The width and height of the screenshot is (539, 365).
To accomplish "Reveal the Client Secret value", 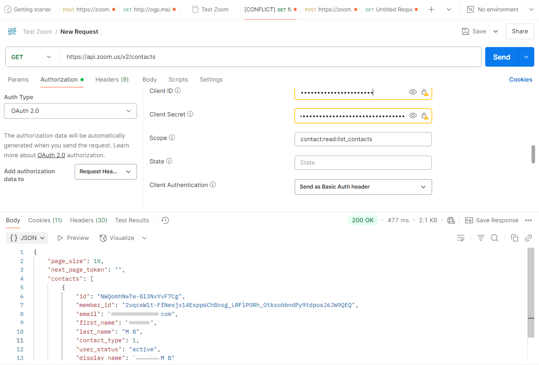I will (x=413, y=115).
